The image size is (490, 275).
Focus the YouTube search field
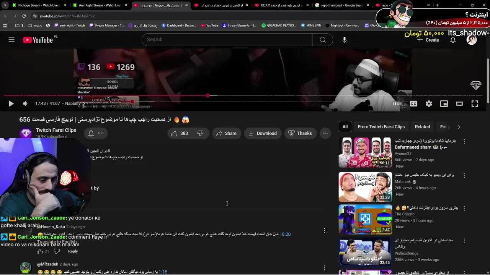[x=227, y=40]
